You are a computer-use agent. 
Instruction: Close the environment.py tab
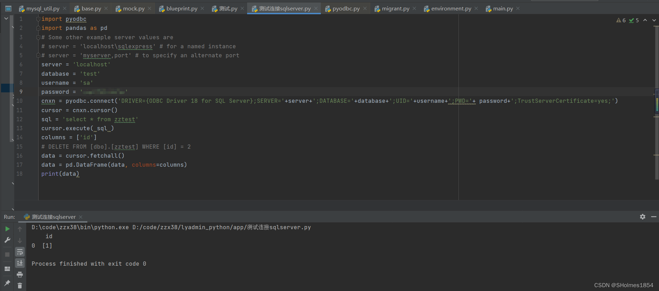coord(476,9)
